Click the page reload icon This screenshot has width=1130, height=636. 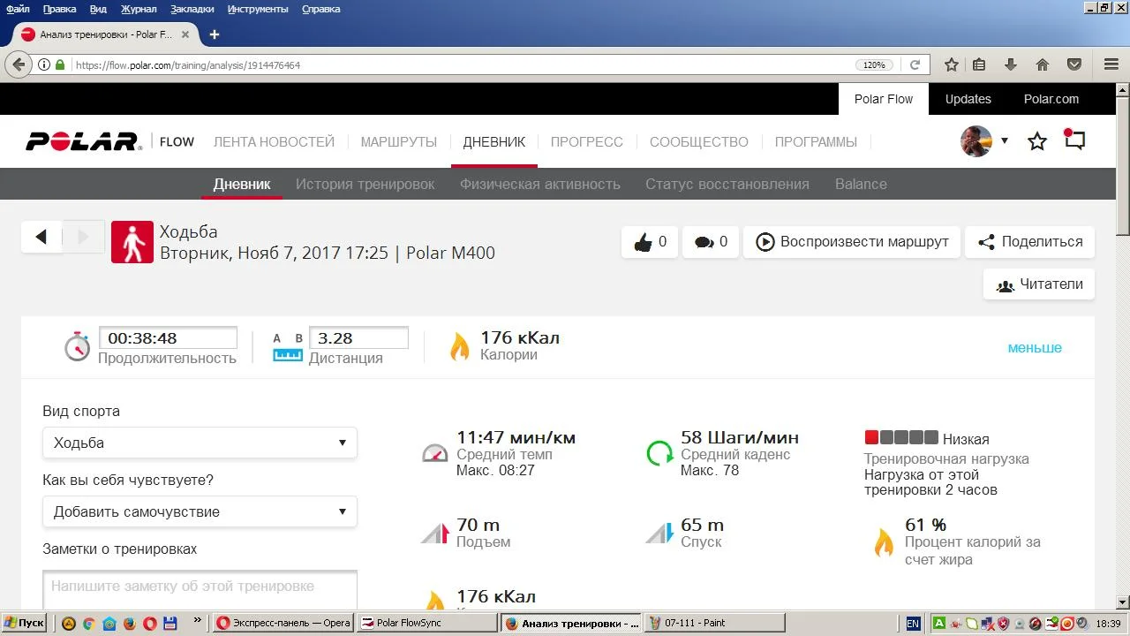[x=915, y=64]
